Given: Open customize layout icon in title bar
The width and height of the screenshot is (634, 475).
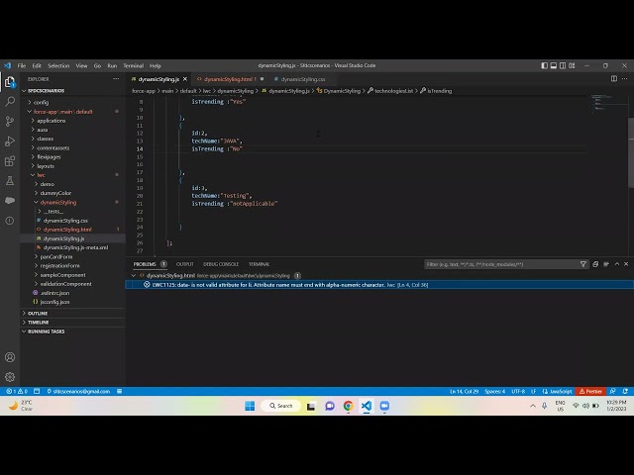Looking at the screenshot, I should click(x=572, y=65).
